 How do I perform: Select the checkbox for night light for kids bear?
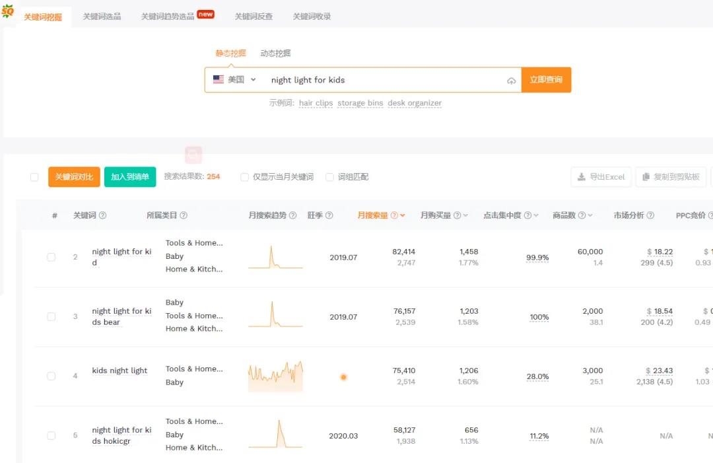point(51,316)
